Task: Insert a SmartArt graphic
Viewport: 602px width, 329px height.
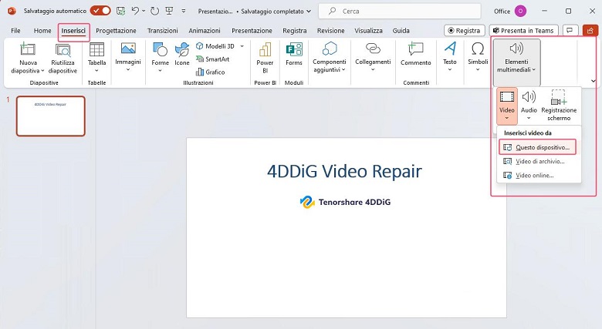Action: [213, 59]
